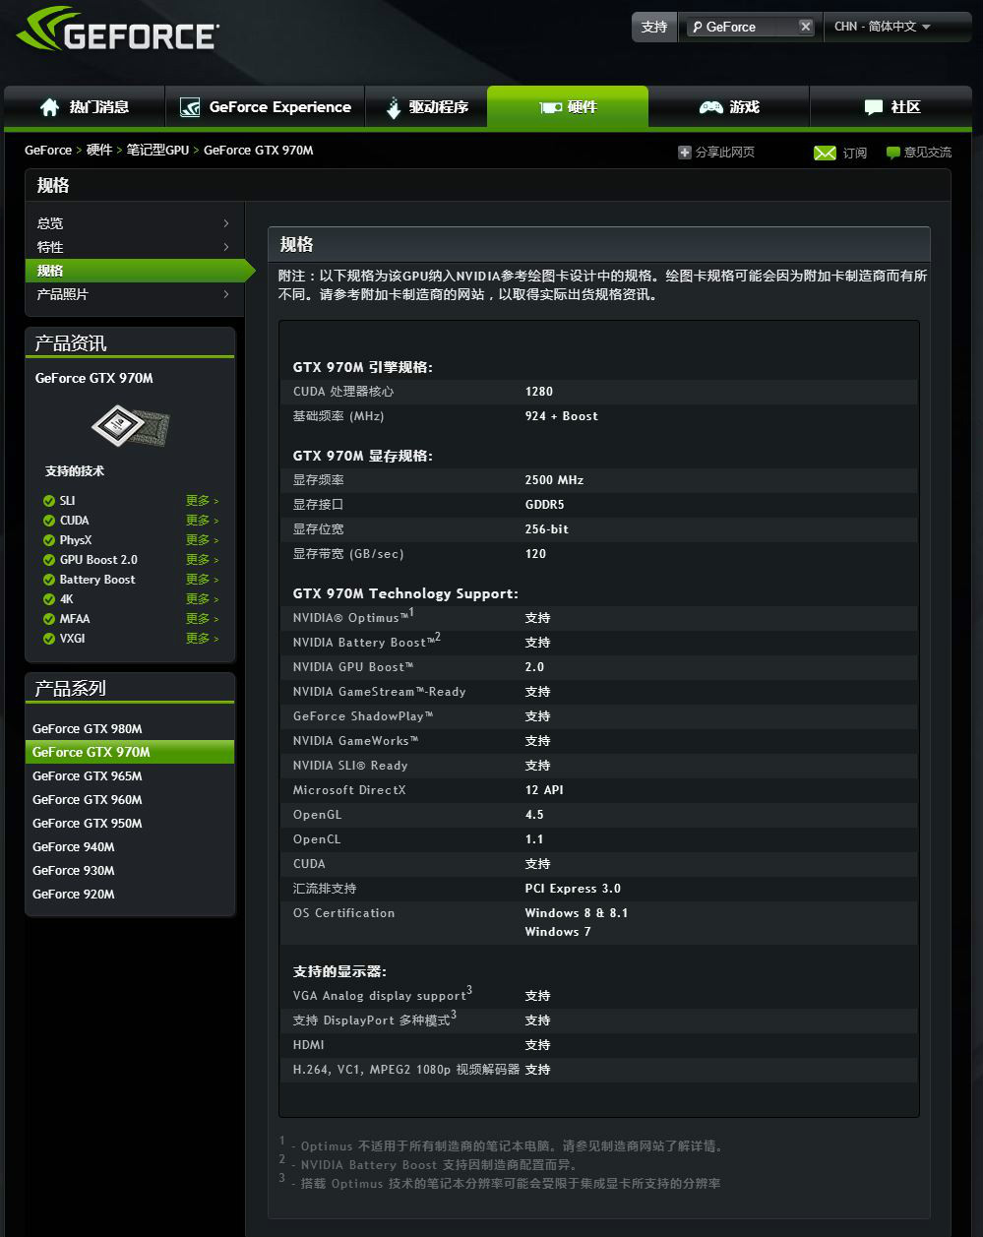Click 更多 next to SLI
The image size is (983, 1237).
click(202, 501)
